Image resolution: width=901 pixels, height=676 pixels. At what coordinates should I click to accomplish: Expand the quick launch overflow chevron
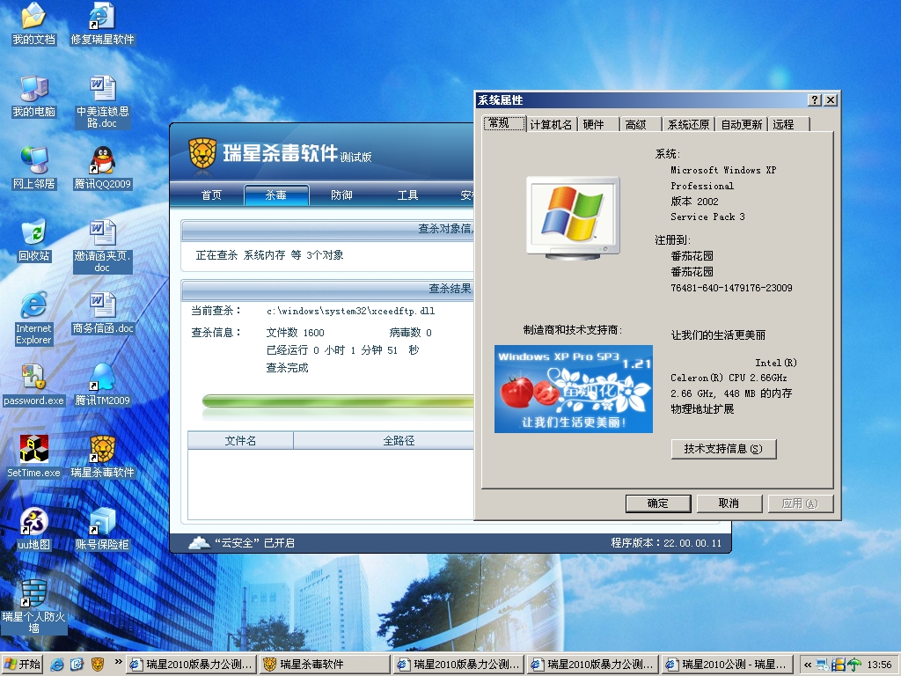click(119, 662)
